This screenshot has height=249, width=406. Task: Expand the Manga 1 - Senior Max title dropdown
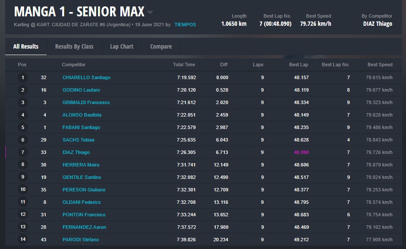[150, 12]
